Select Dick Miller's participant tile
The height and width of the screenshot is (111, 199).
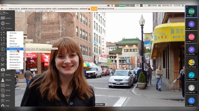click(192, 11)
